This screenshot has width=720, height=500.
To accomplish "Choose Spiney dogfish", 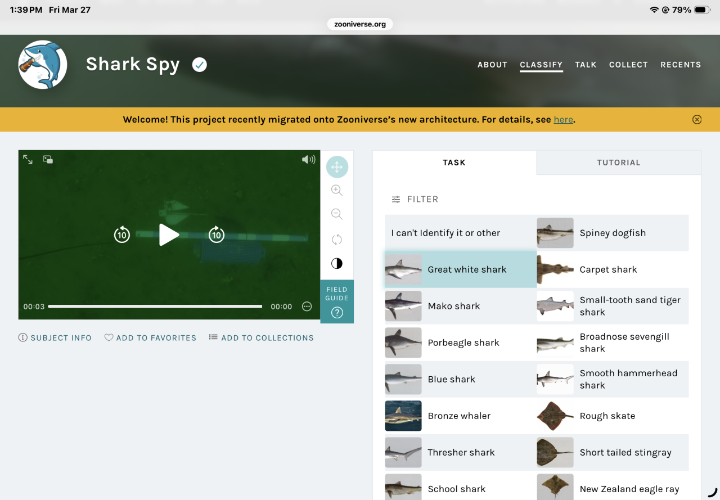I will [613, 233].
